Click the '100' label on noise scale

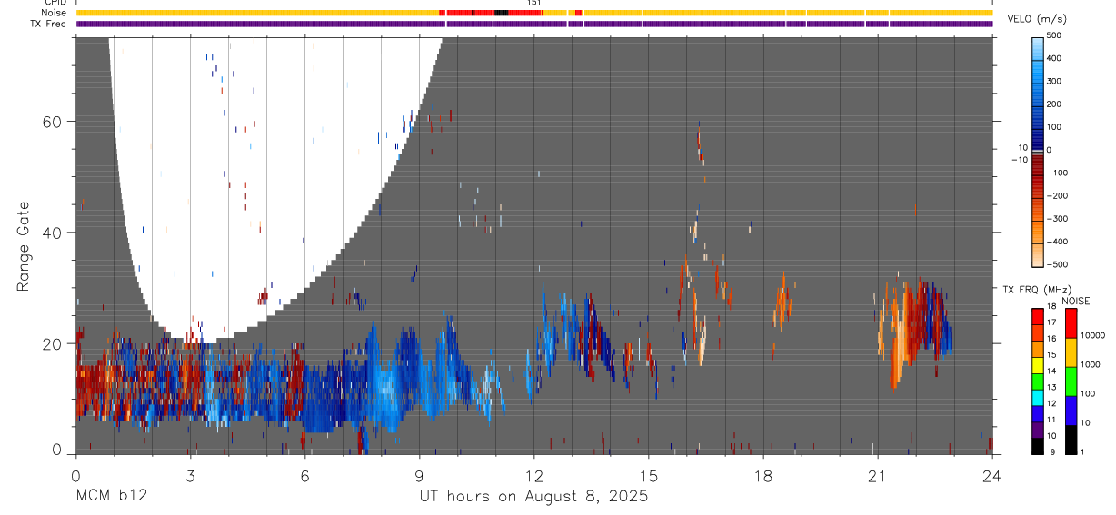(1089, 394)
